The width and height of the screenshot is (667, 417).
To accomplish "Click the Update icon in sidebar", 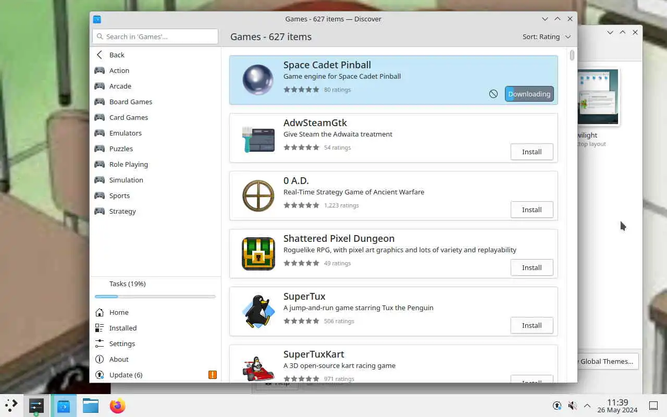I will [x=99, y=375].
